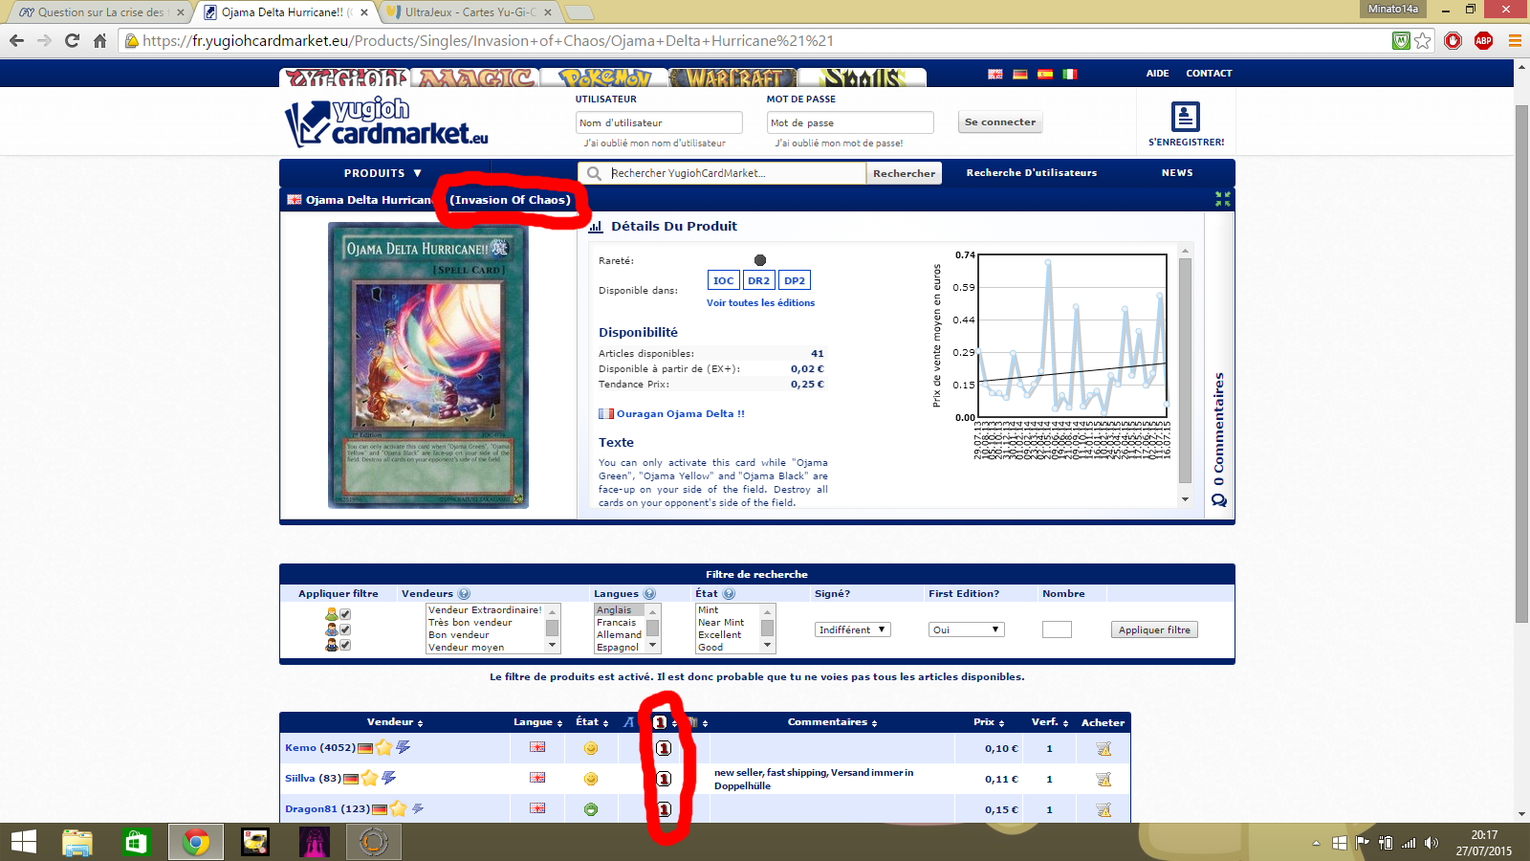
Task: Select the DR2 edition button
Action: tap(758, 280)
